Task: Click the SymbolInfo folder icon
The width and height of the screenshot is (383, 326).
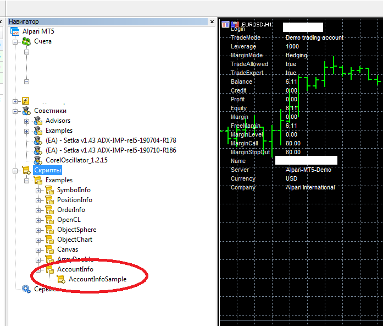Action: [x=49, y=190]
